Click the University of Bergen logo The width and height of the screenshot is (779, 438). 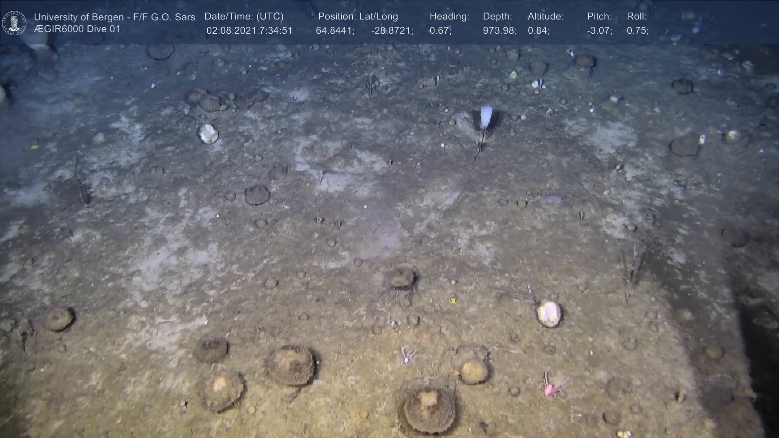(x=14, y=23)
